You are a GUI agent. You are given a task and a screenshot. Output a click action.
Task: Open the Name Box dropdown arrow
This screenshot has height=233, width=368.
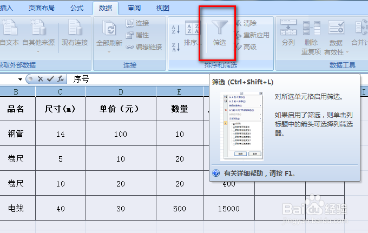[20, 79]
